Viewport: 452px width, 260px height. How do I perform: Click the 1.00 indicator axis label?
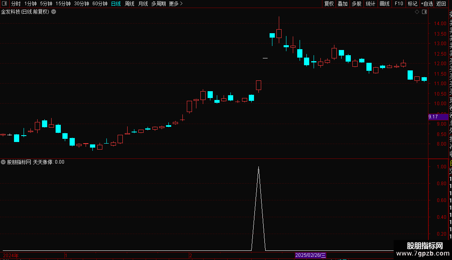pyautogui.click(x=442, y=167)
